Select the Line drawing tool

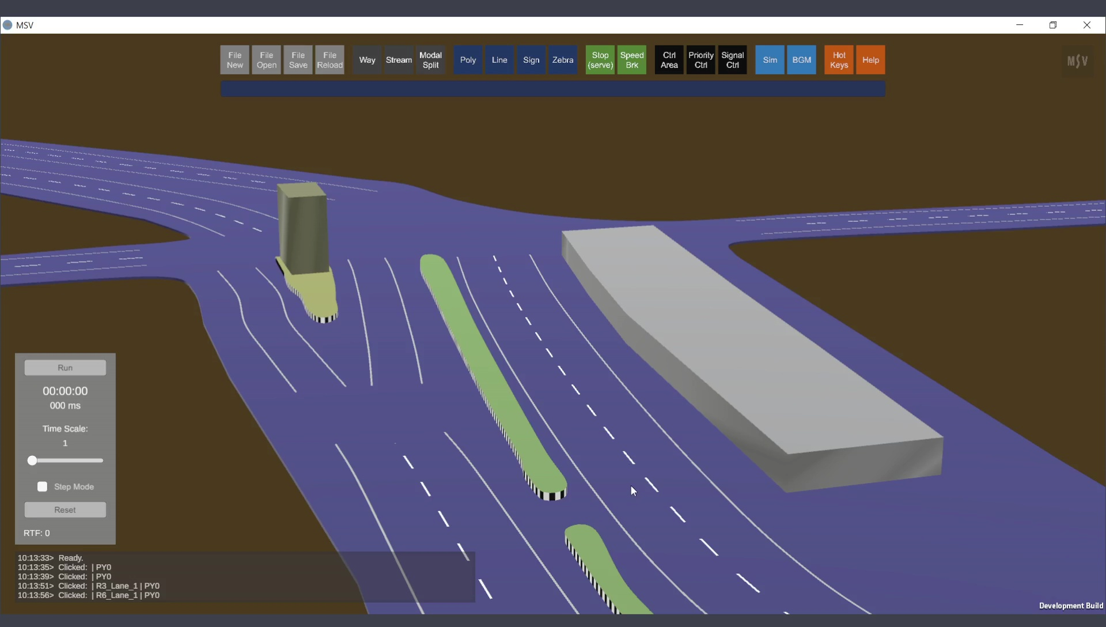click(499, 60)
